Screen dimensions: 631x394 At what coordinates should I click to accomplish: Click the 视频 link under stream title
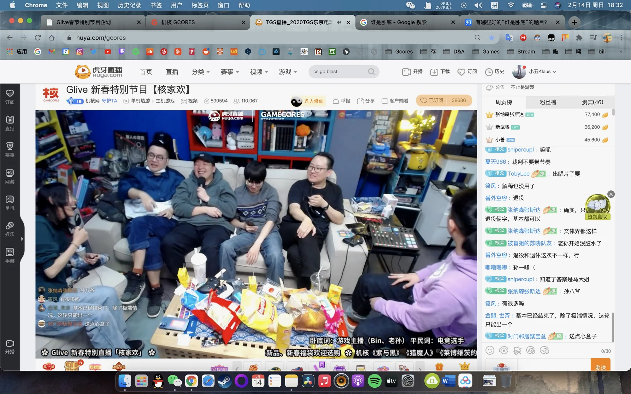click(189, 101)
